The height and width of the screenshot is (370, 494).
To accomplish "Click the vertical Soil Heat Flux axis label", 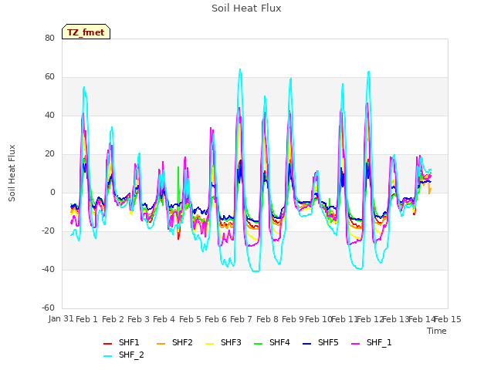I will click(x=12, y=173).
